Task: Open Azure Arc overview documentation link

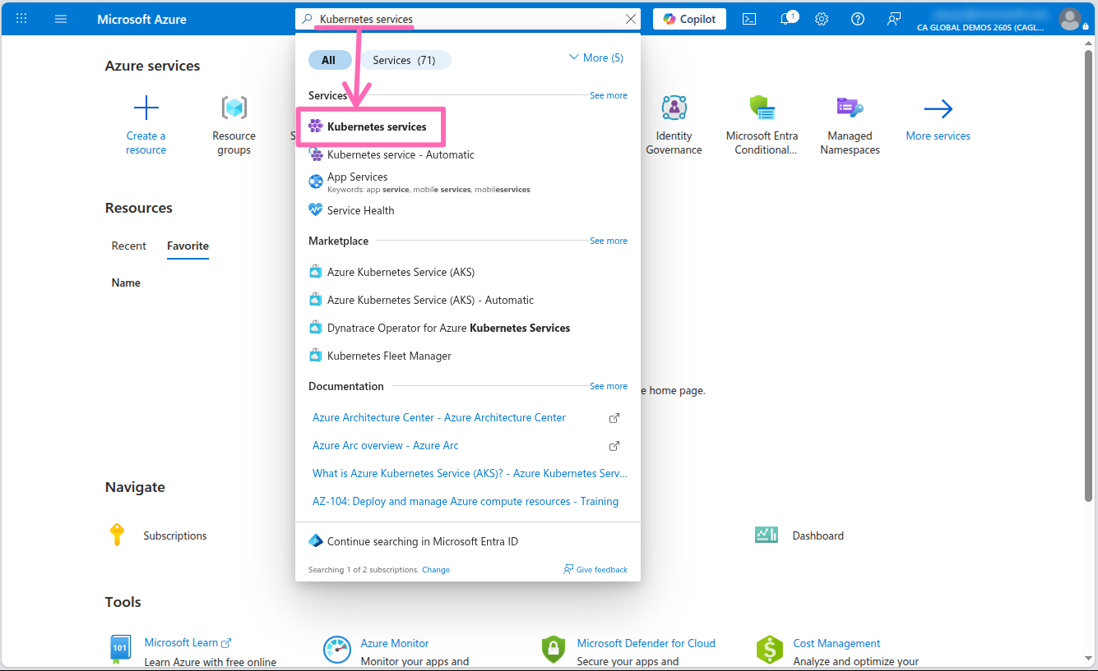Action: pos(386,445)
